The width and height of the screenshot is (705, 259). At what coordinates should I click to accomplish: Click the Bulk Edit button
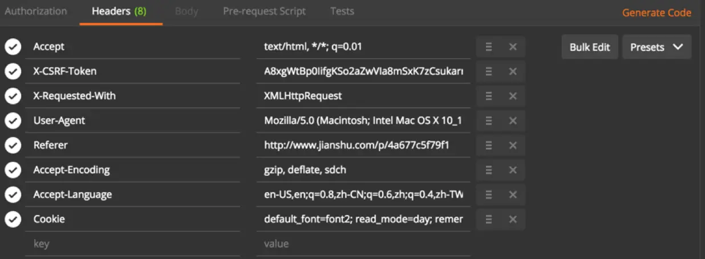pyautogui.click(x=590, y=47)
